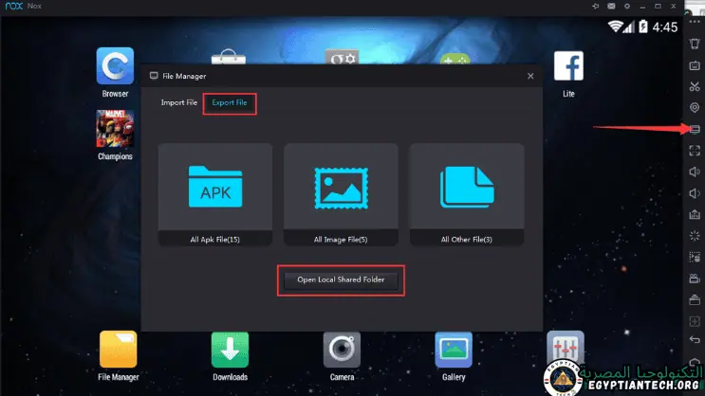This screenshot has height=396, width=705.
Task: Launch the Camera app
Action: pyautogui.click(x=342, y=350)
